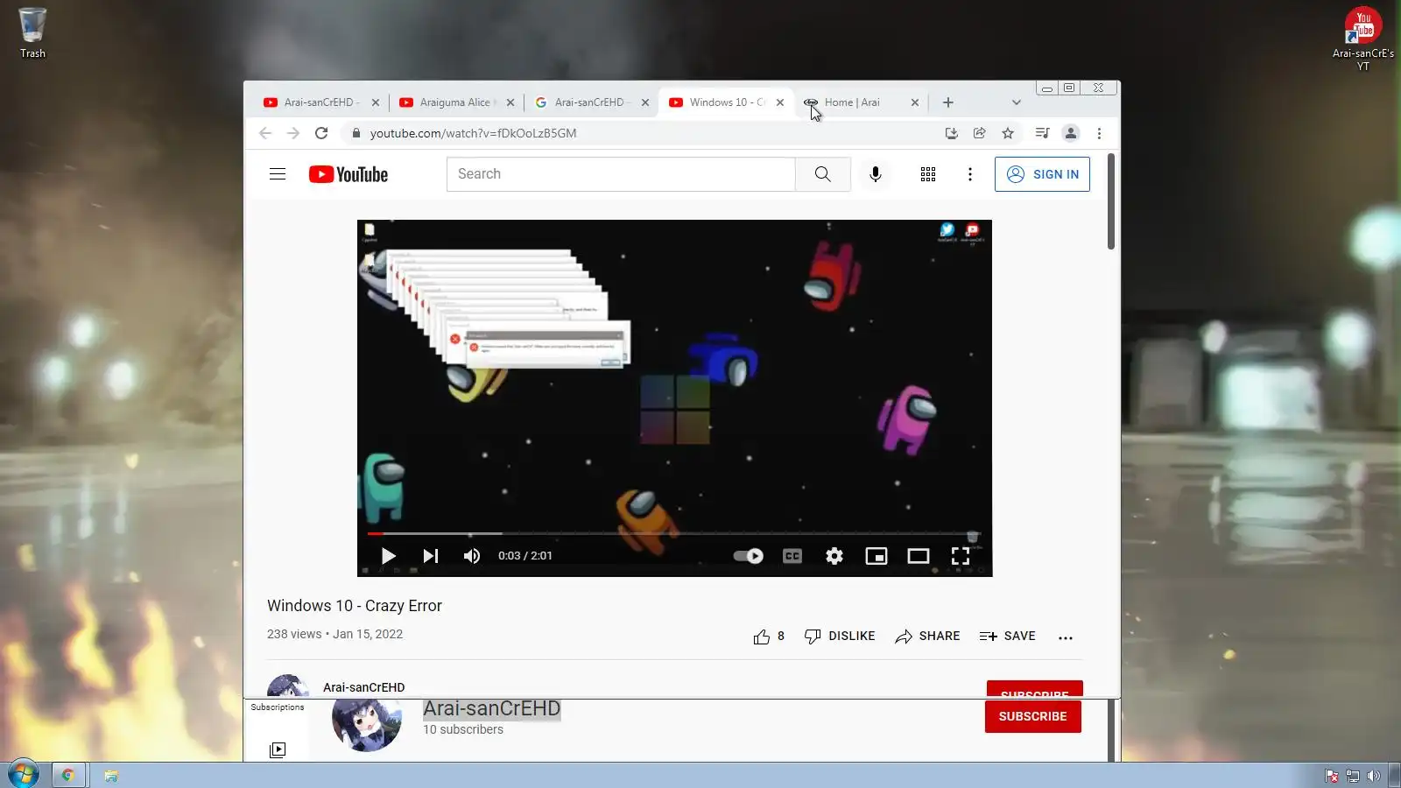This screenshot has height=788, width=1401.
Task: Open the YouTube apps grid
Action: click(x=928, y=174)
